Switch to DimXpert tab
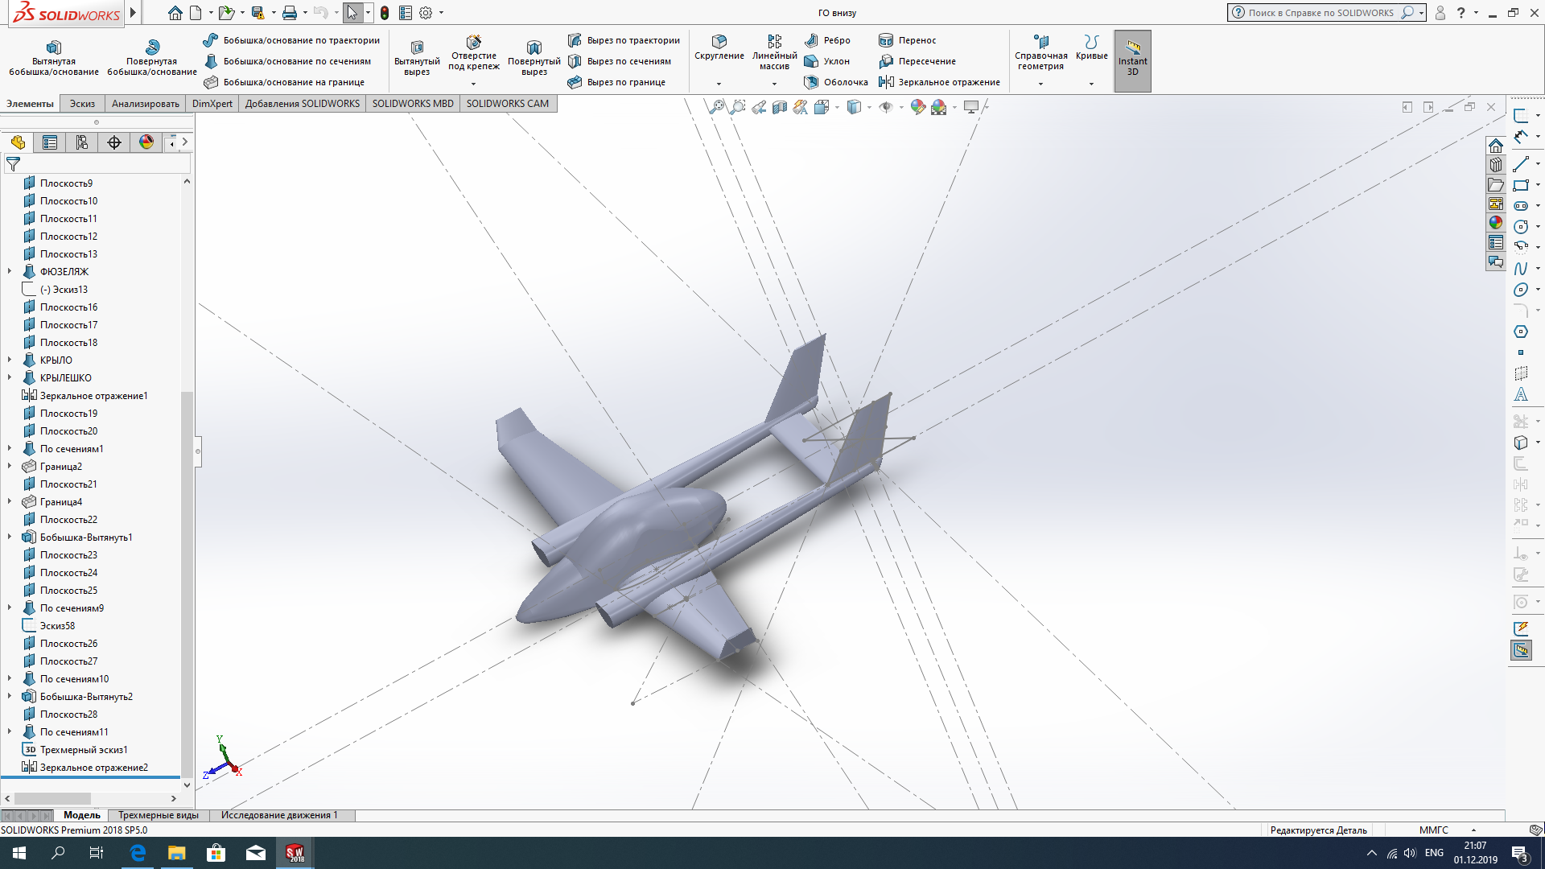 coord(212,103)
